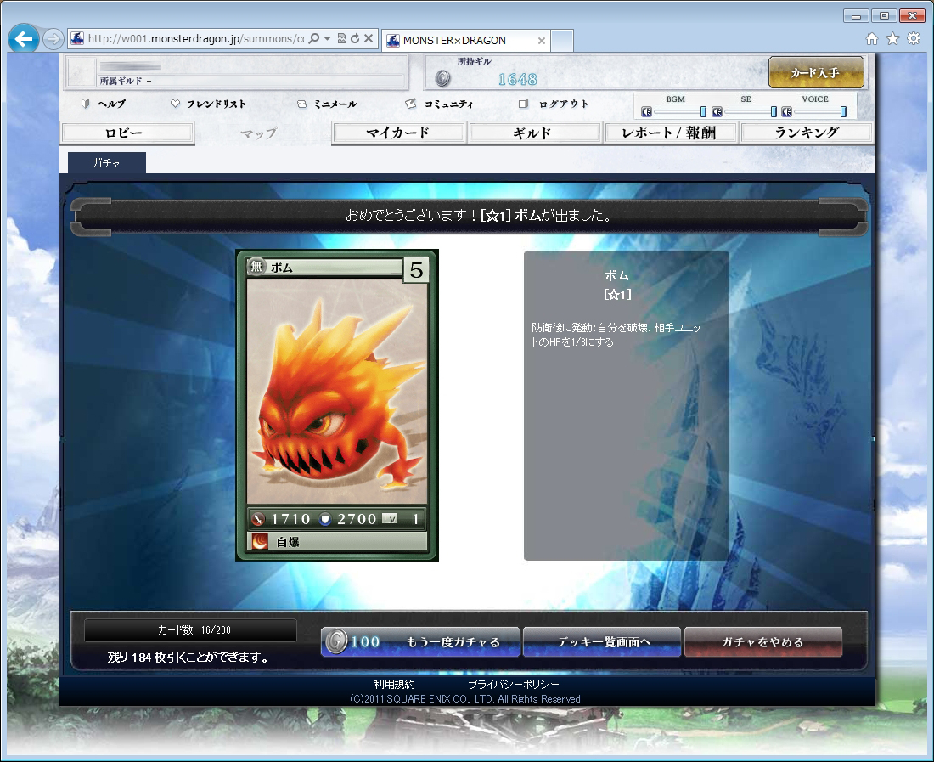Open the ミニメール mini mail
This screenshot has height=762, width=934.
[335, 104]
